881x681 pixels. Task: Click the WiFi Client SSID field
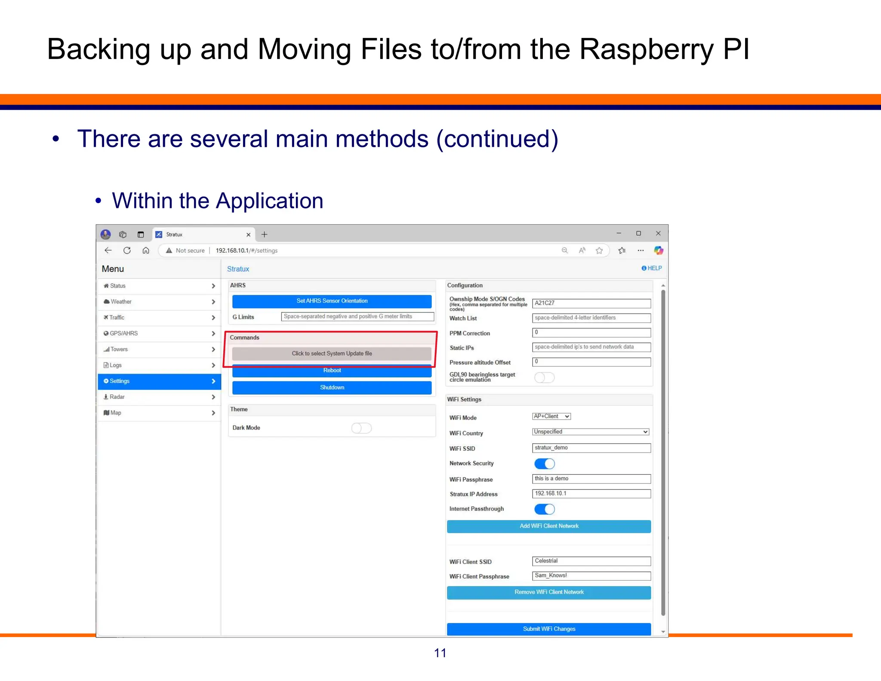click(x=591, y=561)
